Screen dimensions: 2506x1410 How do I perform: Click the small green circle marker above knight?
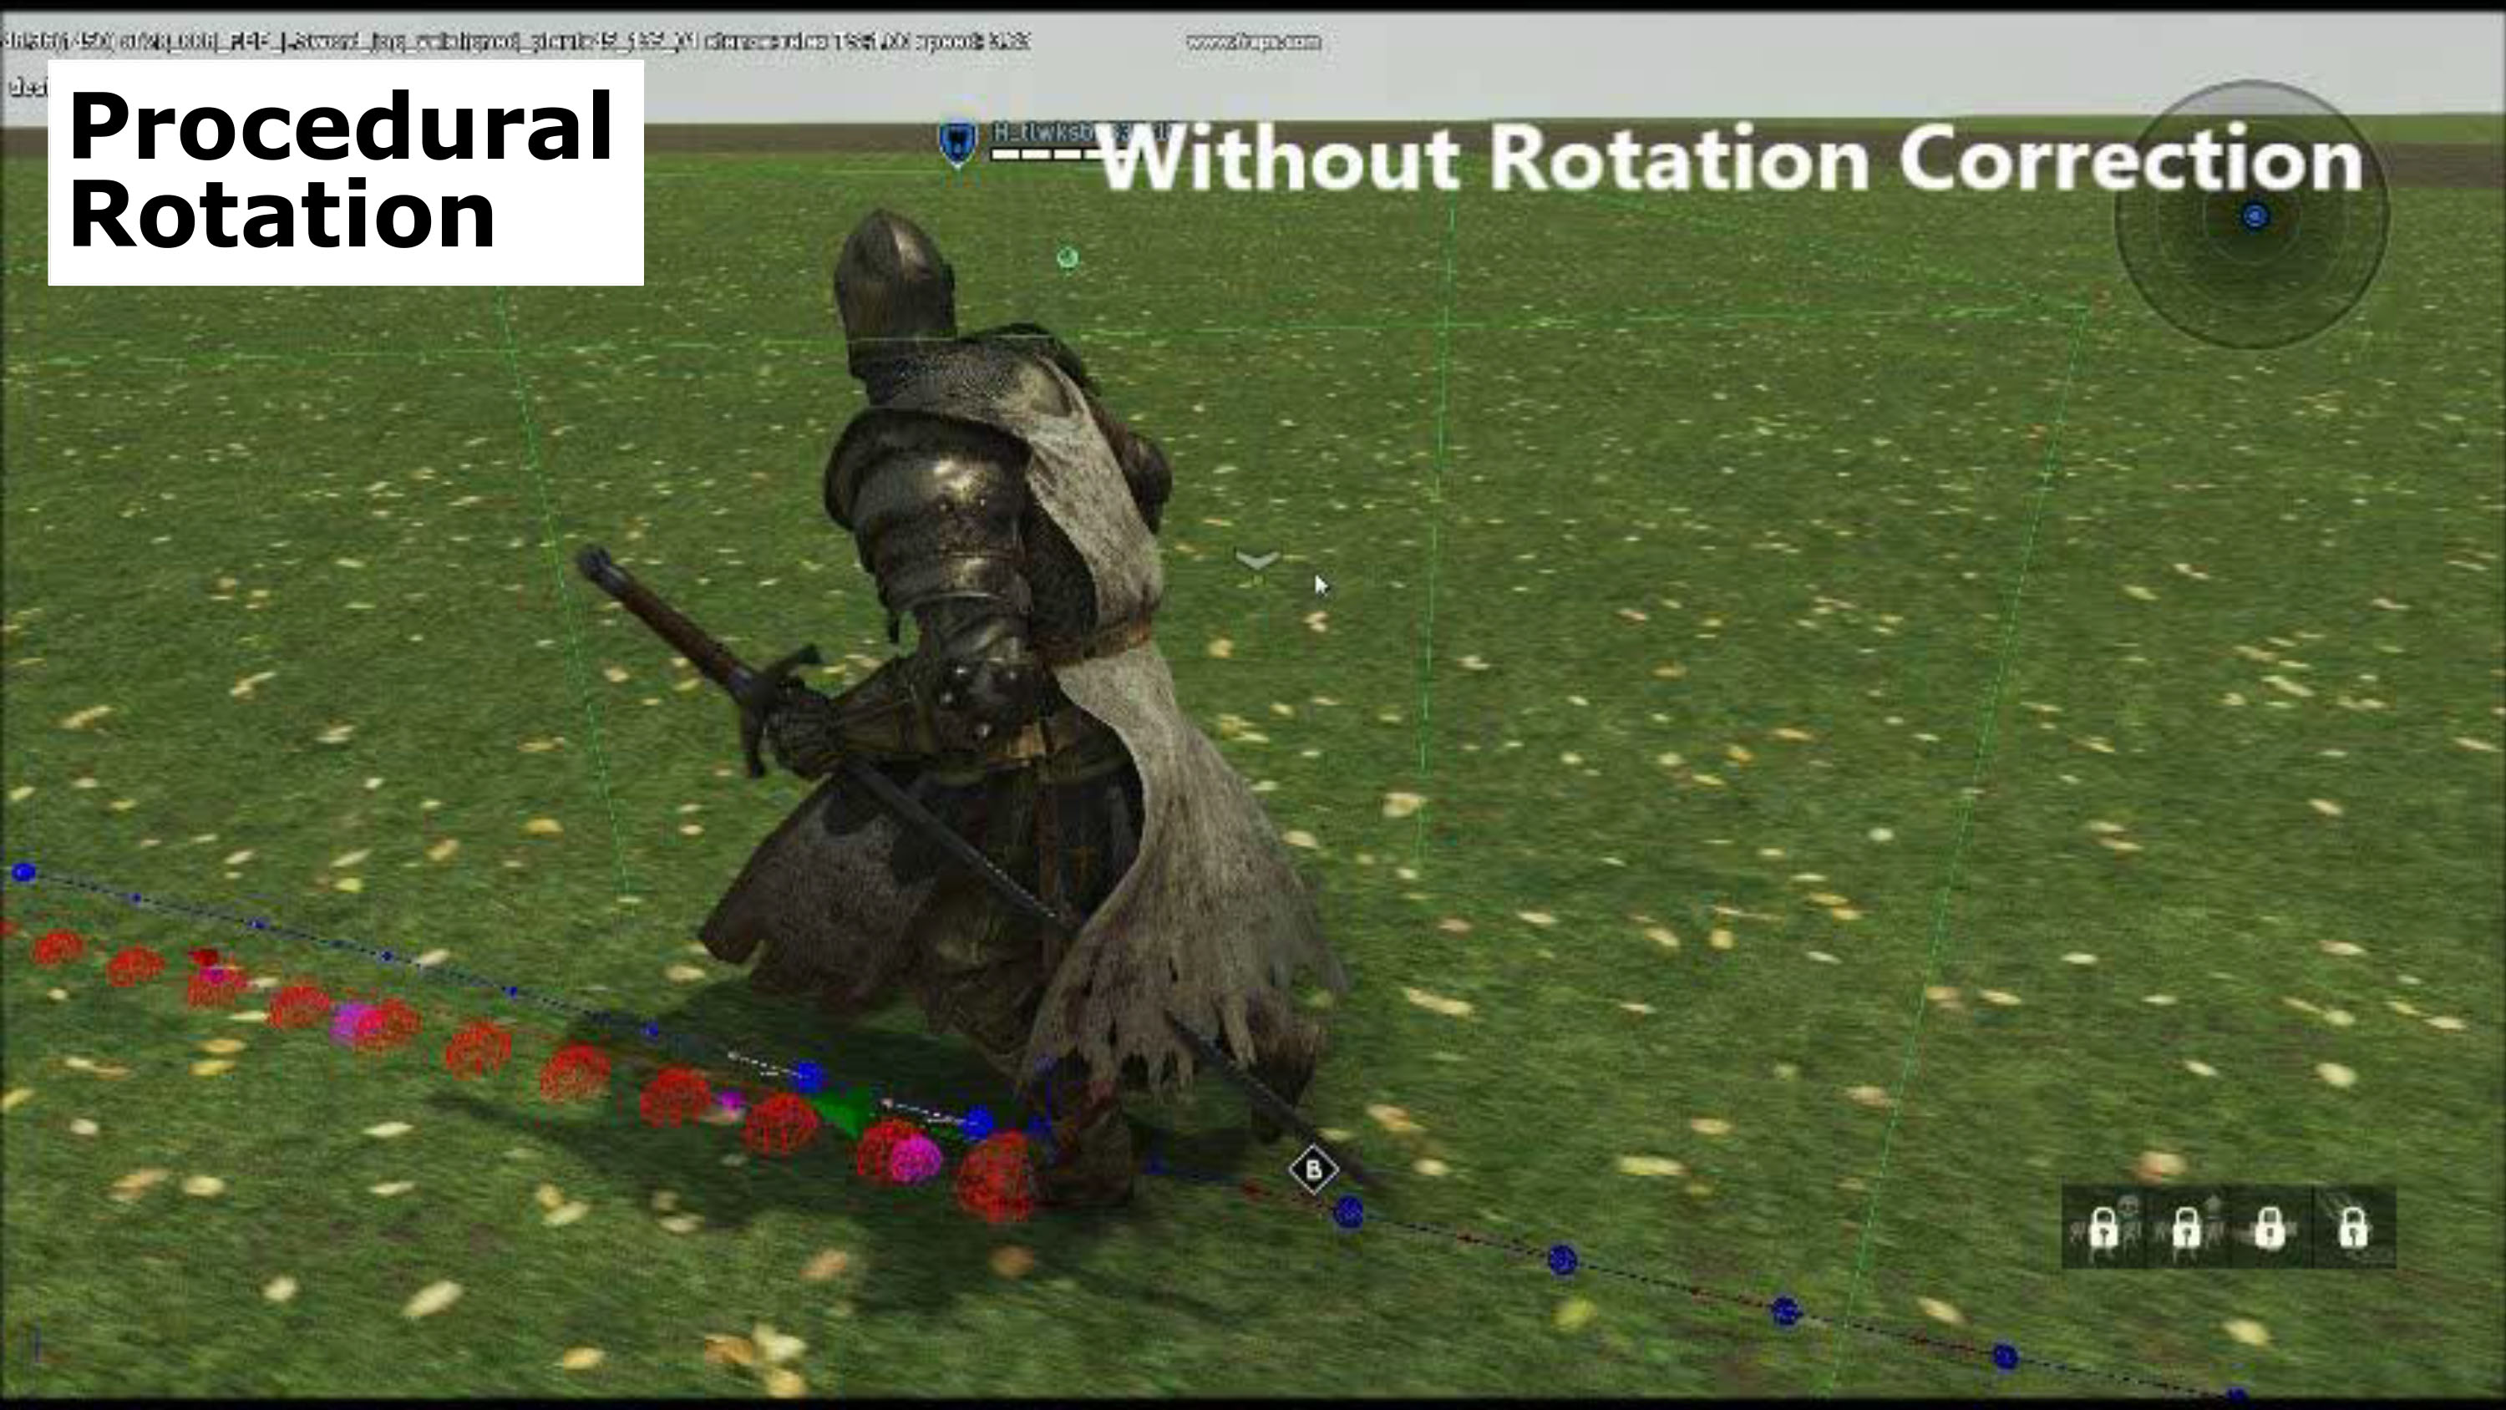coord(1068,257)
